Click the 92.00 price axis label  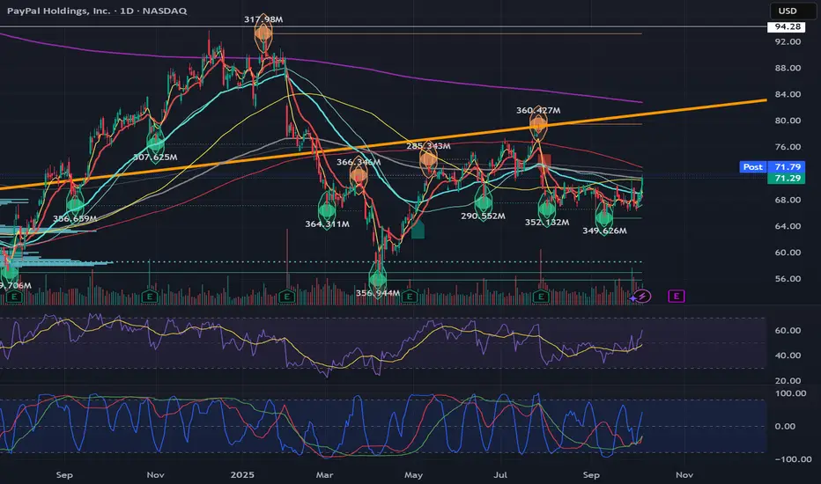pyautogui.click(x=788, y=42)
